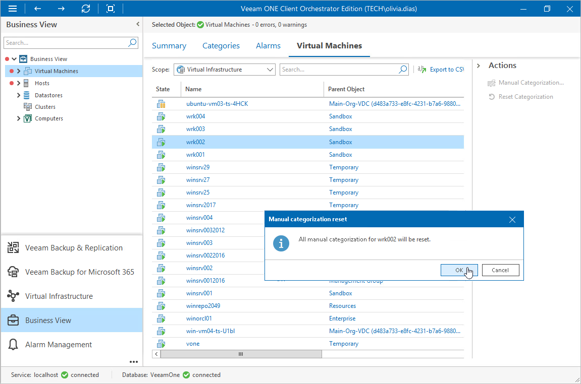The height and width of the screenshot is (384, 581).
Task: Expand the Datastores tree node
Action: click(19, 95)
